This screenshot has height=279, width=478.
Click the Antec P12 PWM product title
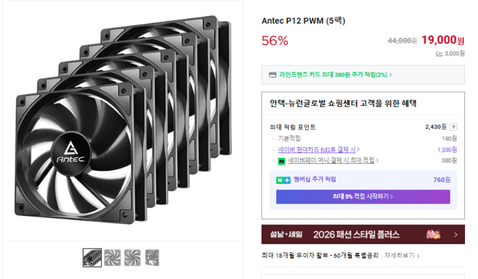(x=304, y=21)
